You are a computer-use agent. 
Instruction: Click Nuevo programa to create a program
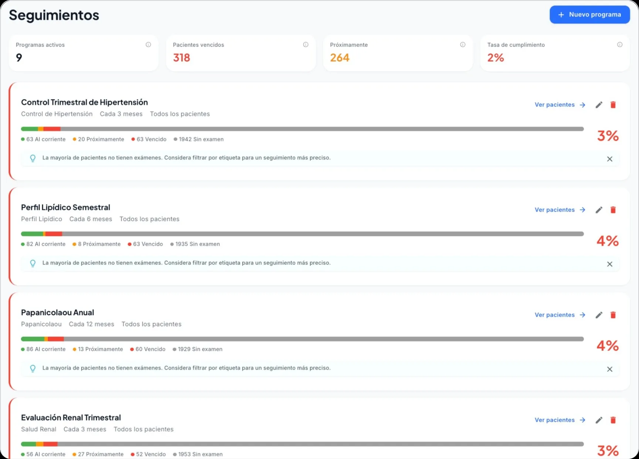(589, 14)
